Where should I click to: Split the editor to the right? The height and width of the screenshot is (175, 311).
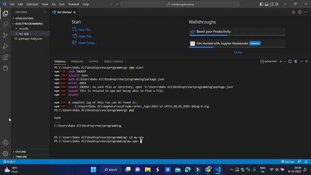pos(300,12)
